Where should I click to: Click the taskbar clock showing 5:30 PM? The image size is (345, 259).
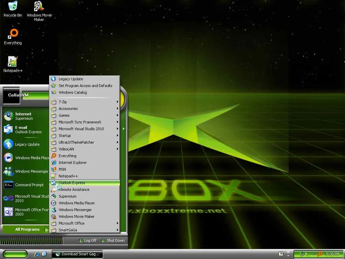point(332,254)
